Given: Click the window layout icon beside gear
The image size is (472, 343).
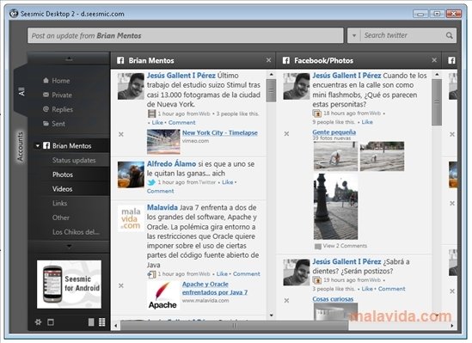Looking at the screenshot, I should click(51, 322).
